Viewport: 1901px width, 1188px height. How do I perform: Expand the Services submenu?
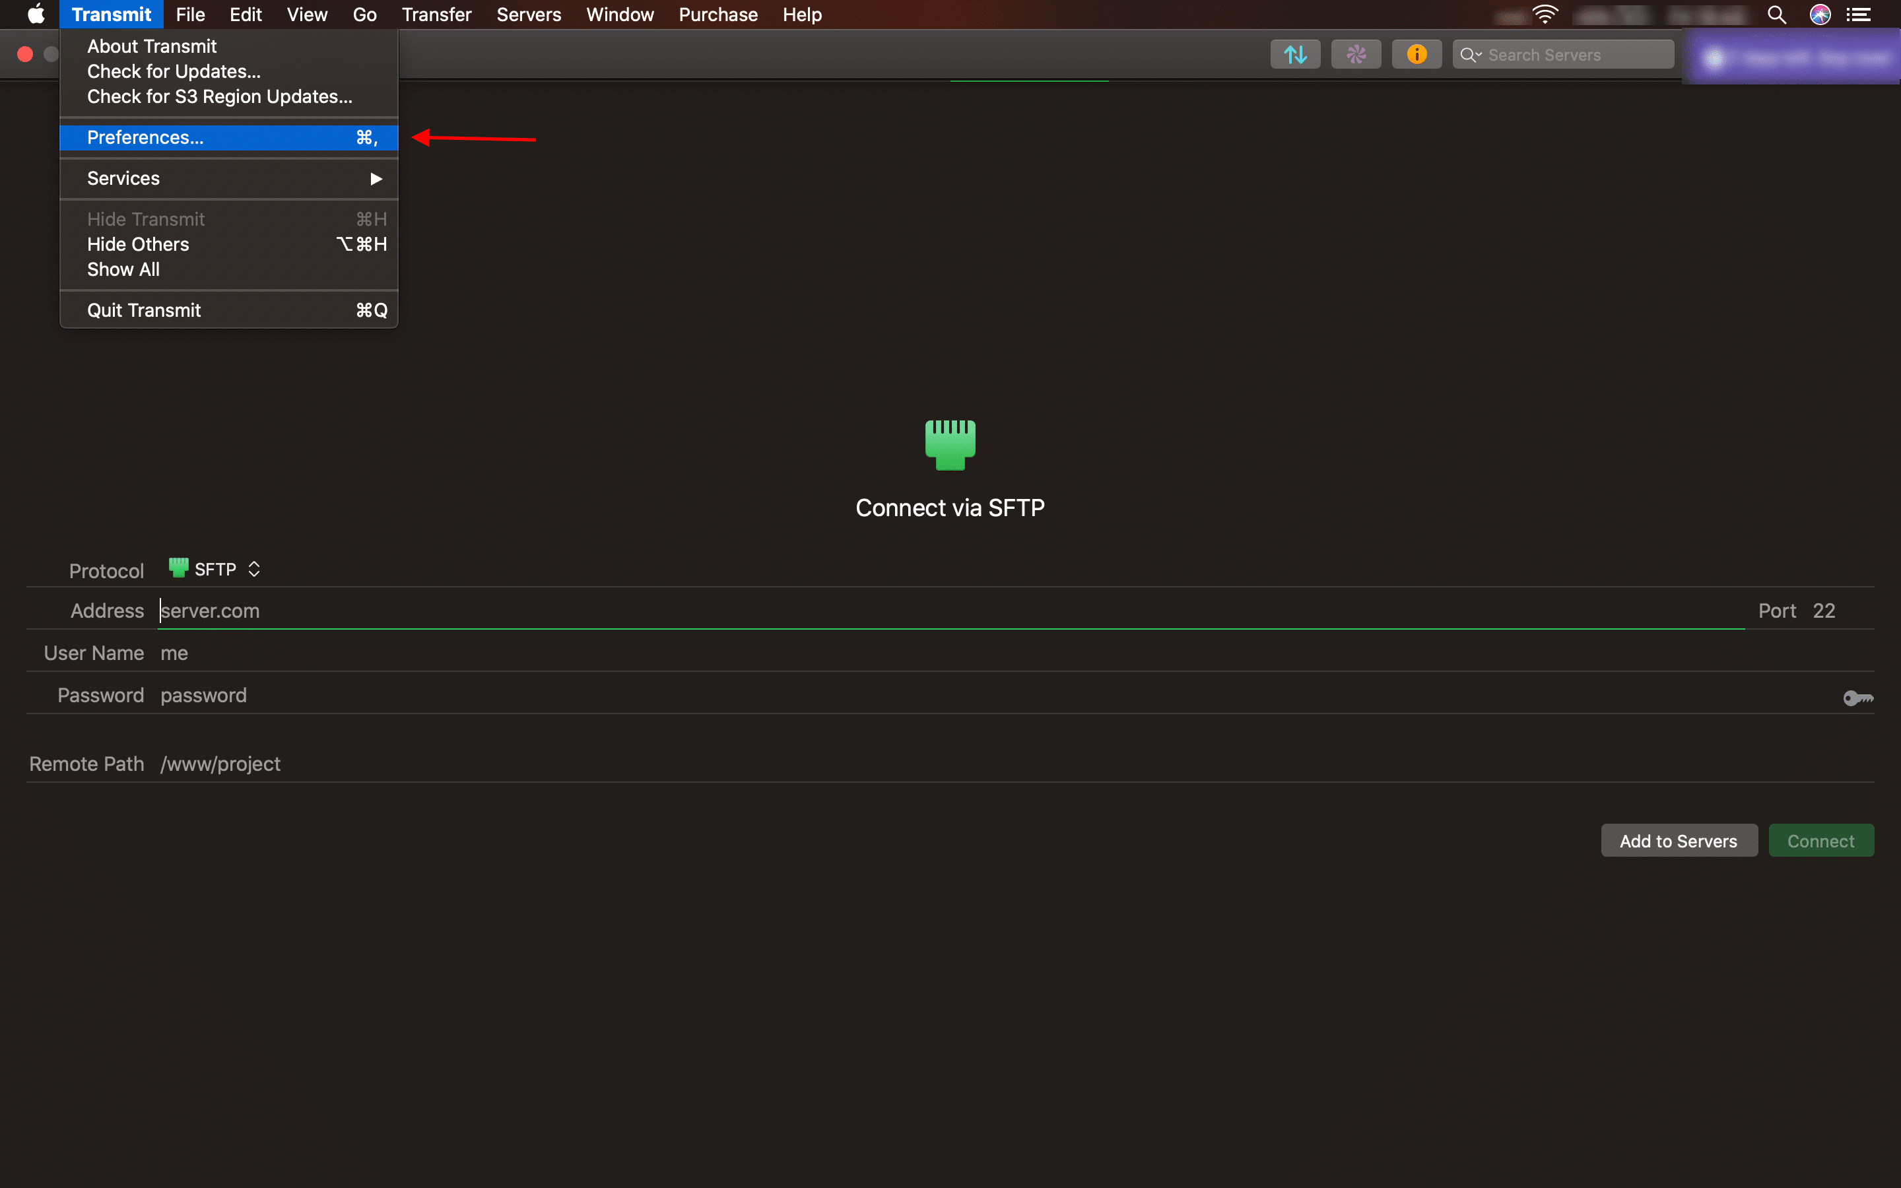click(x=230, y=178)
